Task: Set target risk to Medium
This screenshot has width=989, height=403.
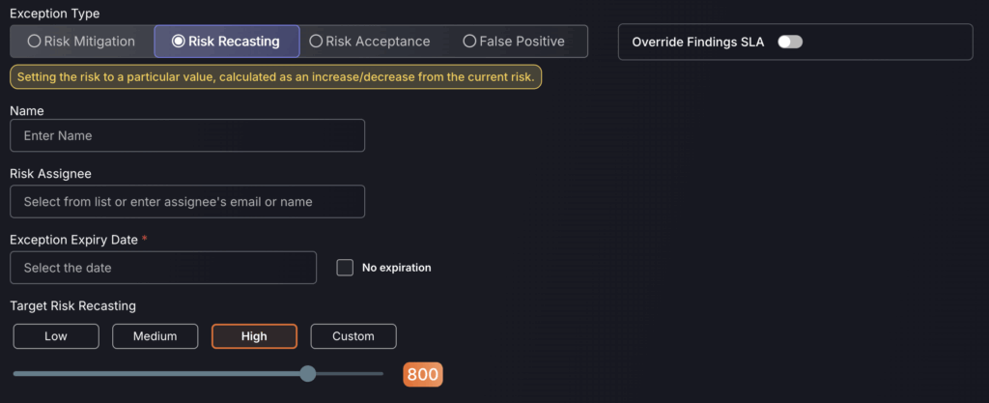Action: point(155,336)
